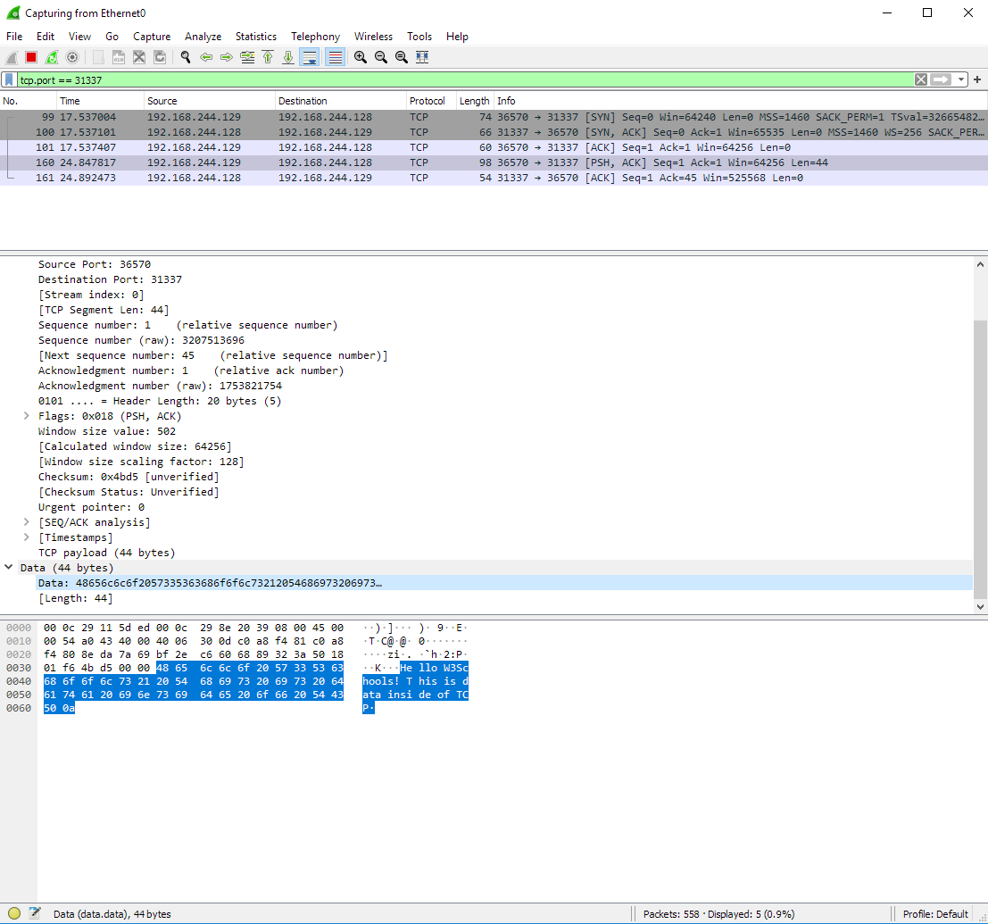Toggle auto-scroll during live capture
The image size is (988, 924).
309,56
